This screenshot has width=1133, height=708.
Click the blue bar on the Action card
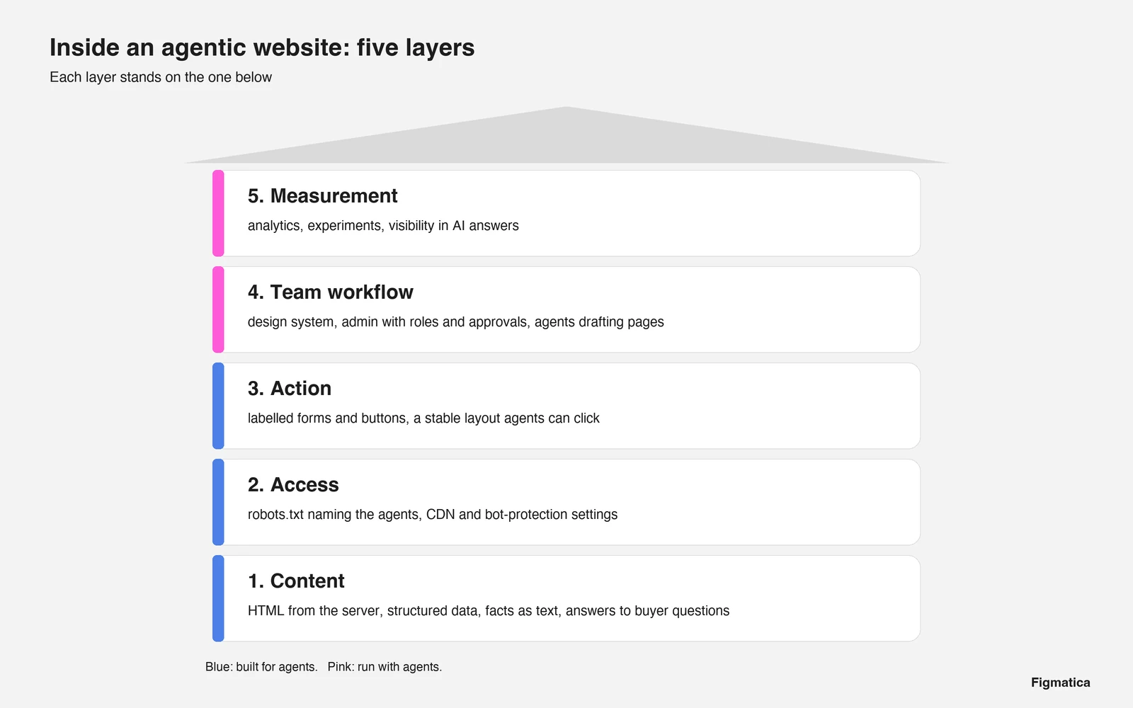(218, 406)
